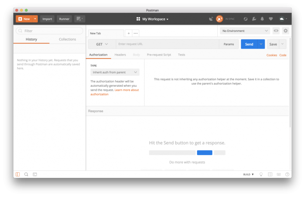Click the help question mark icon
The image size is (305, 197).
[287, 174]
